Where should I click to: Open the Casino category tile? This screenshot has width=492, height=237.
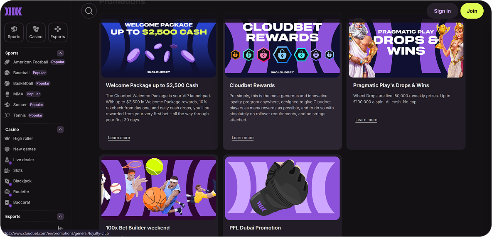(36, 32)
